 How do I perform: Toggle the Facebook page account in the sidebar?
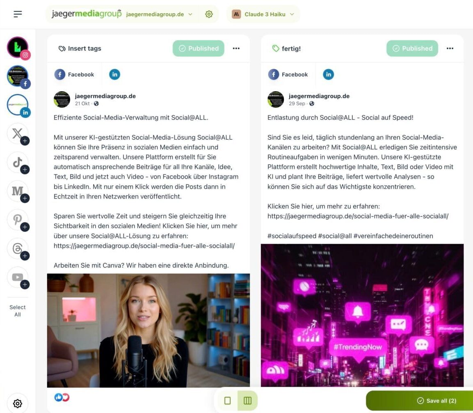(18, 76)
